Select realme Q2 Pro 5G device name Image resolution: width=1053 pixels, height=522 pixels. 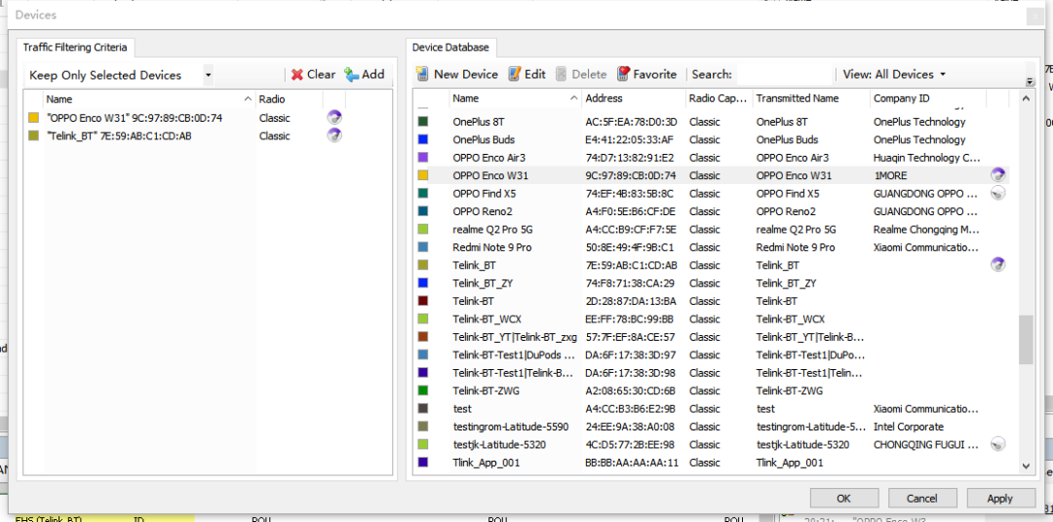tap(493, 230)
